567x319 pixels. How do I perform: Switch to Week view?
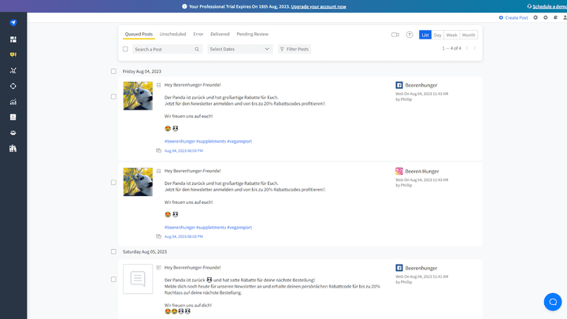pos(452,35)
